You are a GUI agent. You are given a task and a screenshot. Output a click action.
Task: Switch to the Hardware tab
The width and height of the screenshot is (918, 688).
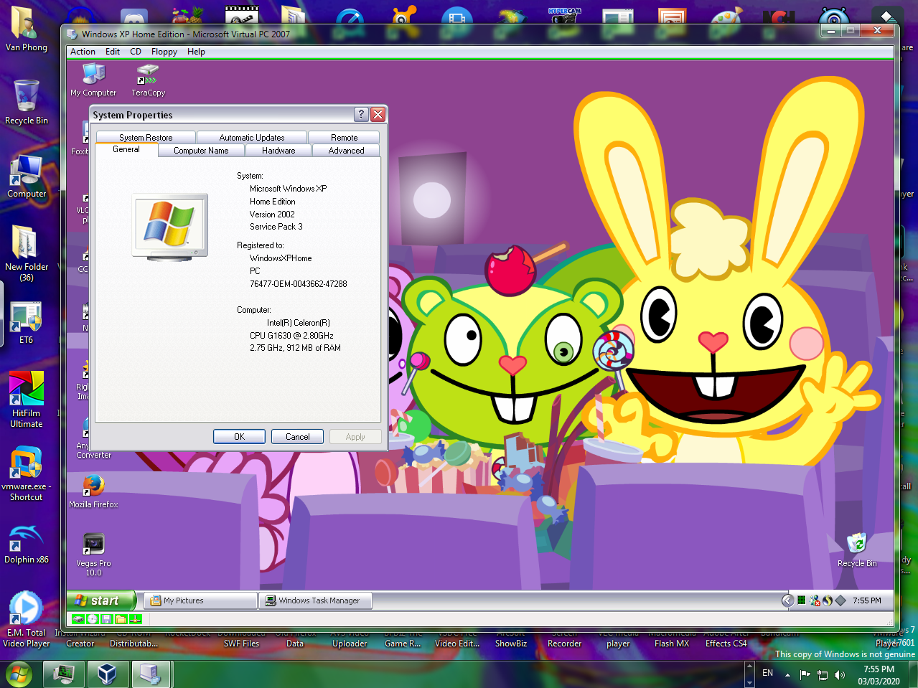[278, 151]
